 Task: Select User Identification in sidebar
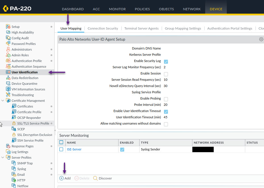click(x=25, y=72)
